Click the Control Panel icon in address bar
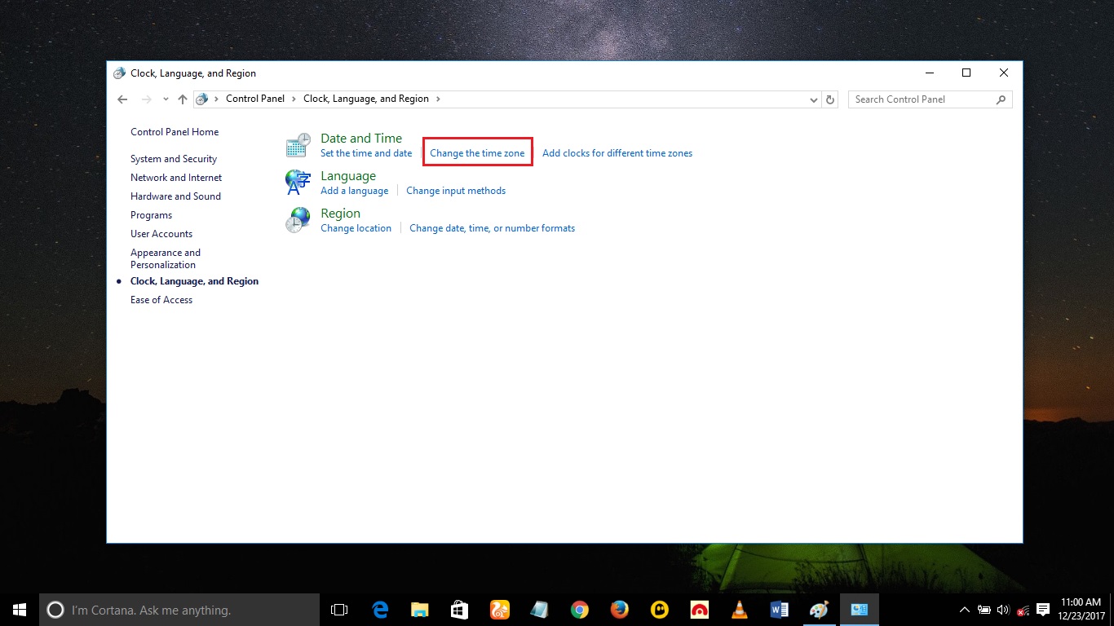Image resolution: width=1114 pixels, height=626 pixels. [202, 99]
